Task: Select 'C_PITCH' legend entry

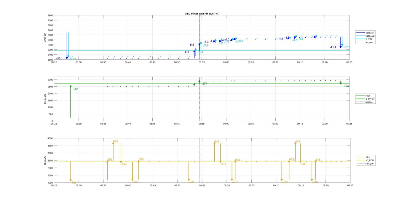Action: coord(370,99)
